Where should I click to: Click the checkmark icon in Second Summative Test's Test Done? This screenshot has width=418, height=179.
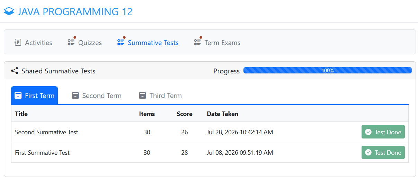(368, 132)
